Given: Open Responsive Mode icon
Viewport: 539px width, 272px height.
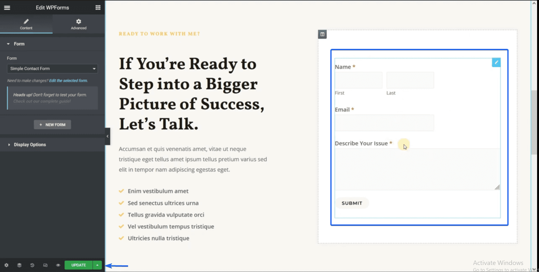Looking at the screenshot, I should click(45, 265).
